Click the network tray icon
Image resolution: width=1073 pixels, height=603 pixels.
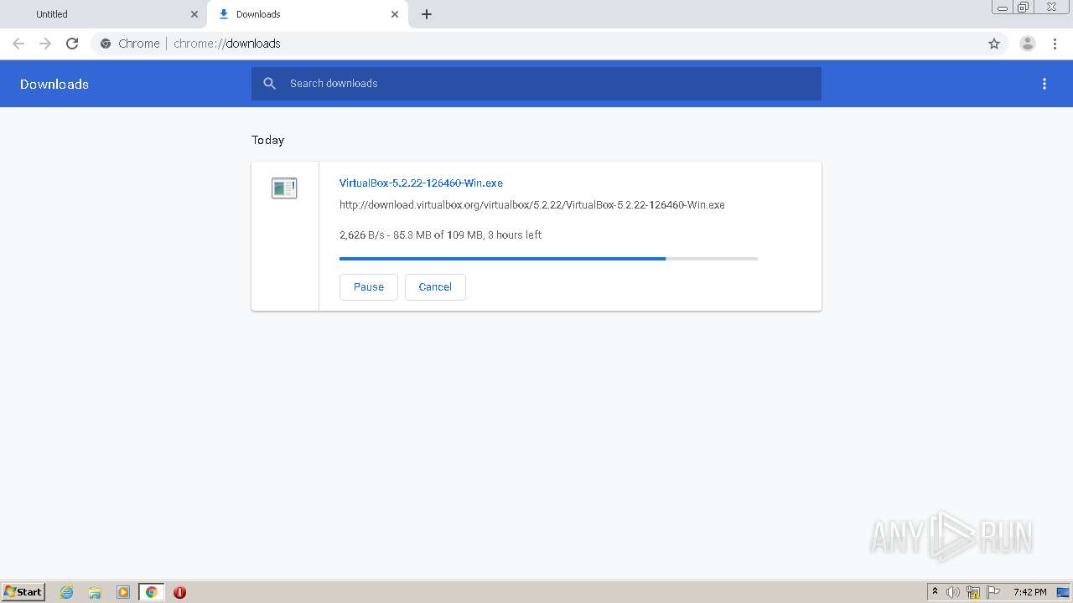click(973, 592)
